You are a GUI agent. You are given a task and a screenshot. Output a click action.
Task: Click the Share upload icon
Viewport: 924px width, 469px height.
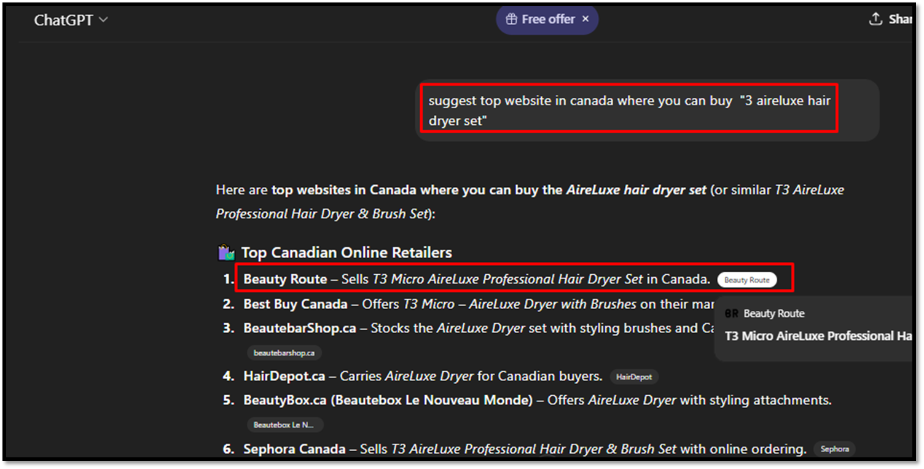875,19
